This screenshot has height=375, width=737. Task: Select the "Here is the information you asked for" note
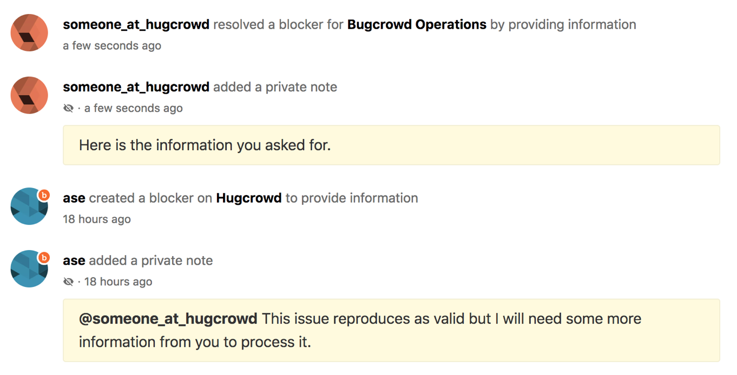391,145
